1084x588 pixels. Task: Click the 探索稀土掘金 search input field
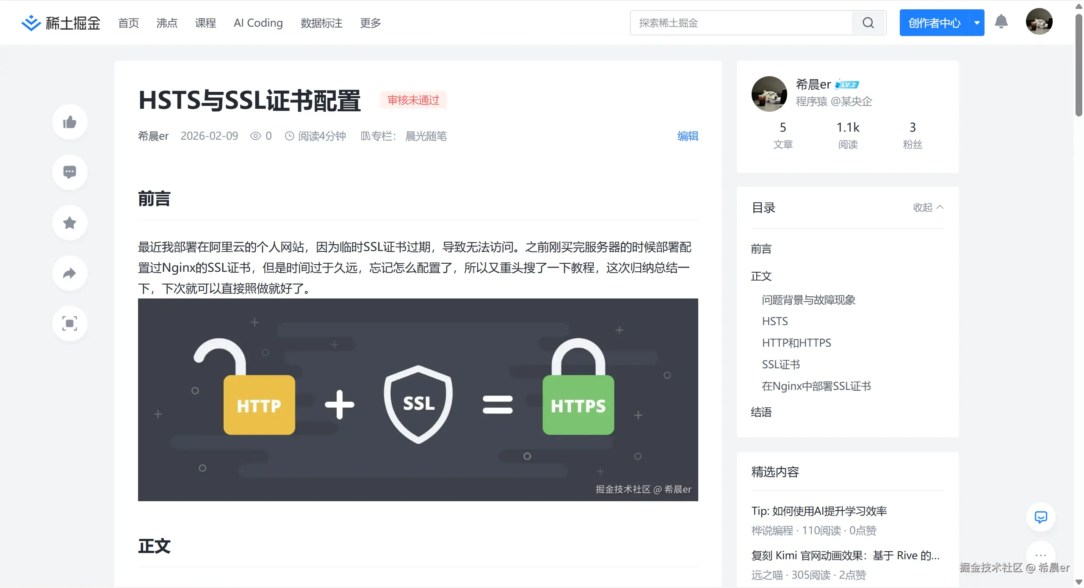[x=741, y=22]
